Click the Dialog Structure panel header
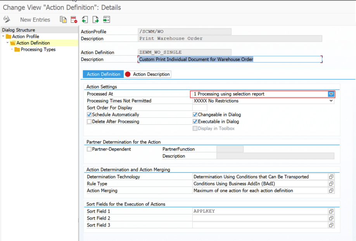 40,30
